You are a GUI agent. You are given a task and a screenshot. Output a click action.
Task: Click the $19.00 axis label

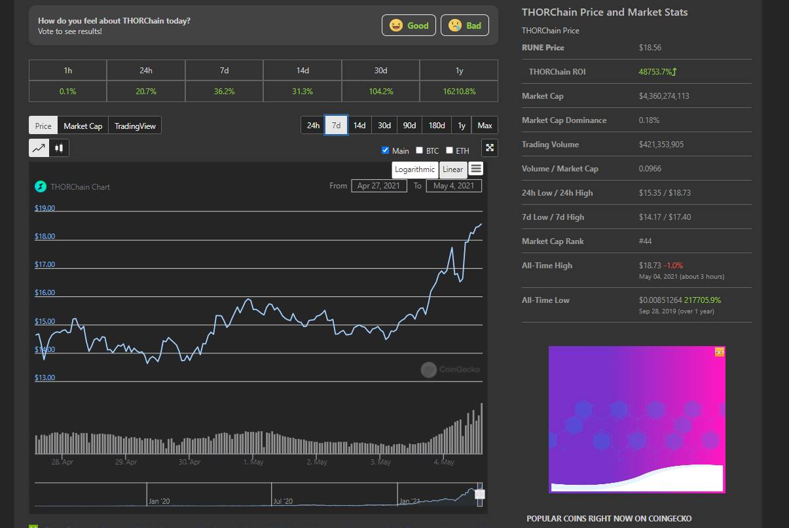click(45, 208)
